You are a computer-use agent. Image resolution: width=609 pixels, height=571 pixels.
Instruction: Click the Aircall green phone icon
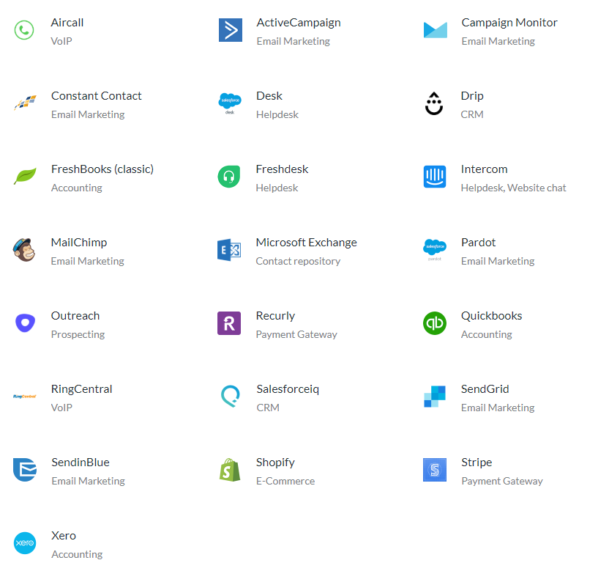click(24, 30)
